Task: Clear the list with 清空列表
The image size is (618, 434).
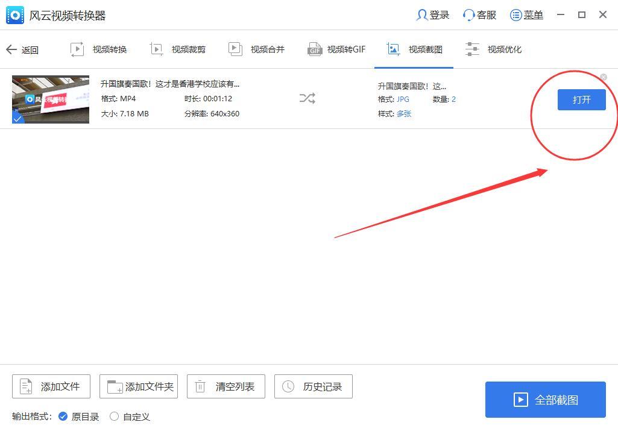Action: point(226,386)
